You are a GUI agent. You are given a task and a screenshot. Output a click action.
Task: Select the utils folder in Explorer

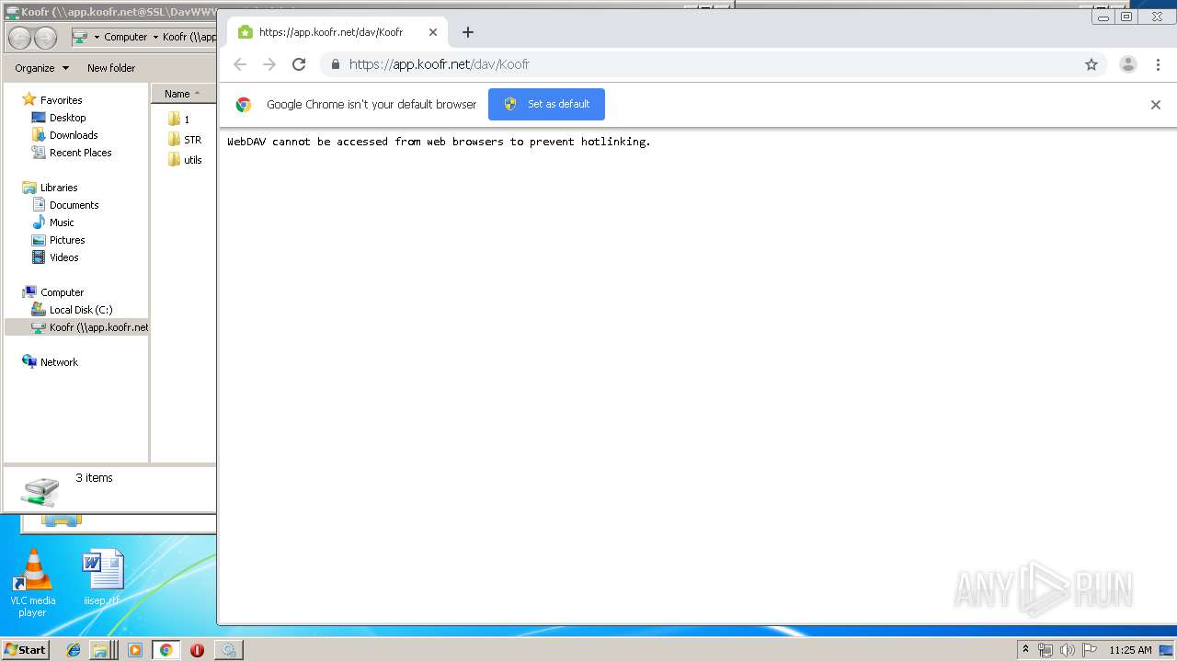tap(185, 160)
